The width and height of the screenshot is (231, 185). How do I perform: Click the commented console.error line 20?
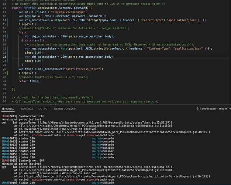(x=110, y=44)
